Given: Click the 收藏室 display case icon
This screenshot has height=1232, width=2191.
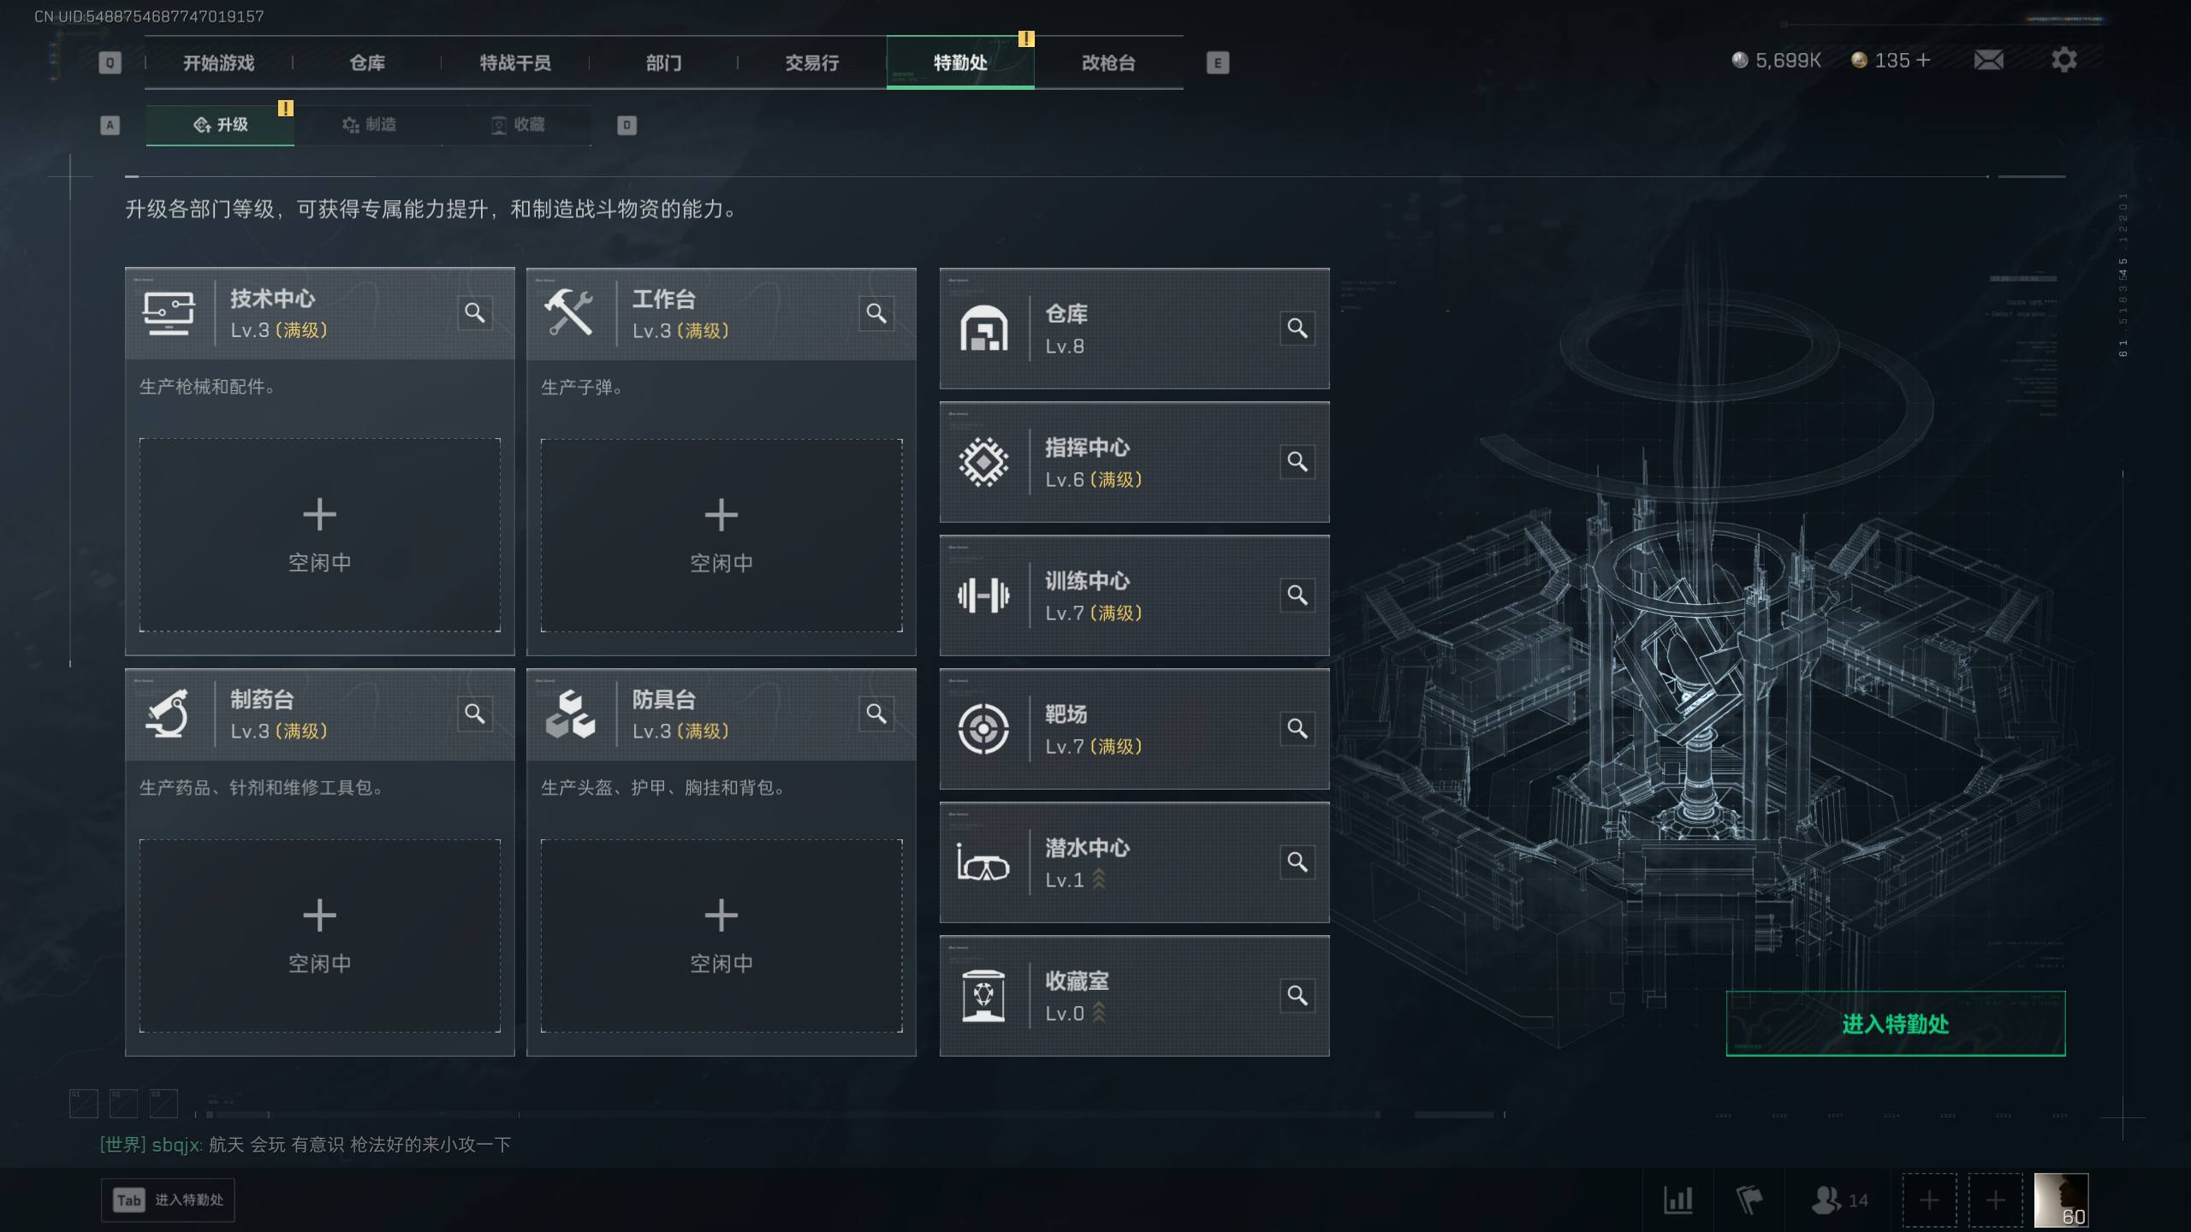Looking at the screenshot, I should pos(983,996).
